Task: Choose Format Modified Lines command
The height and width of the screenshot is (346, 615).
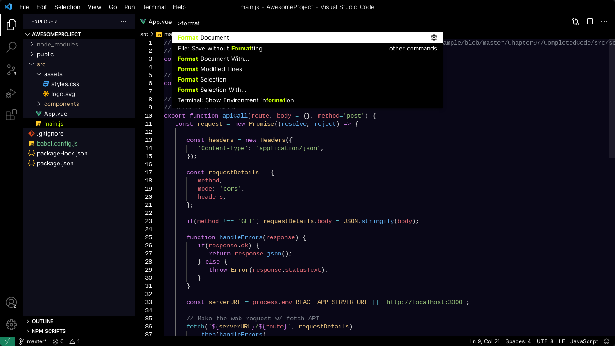Action: [x=307, y=69]
